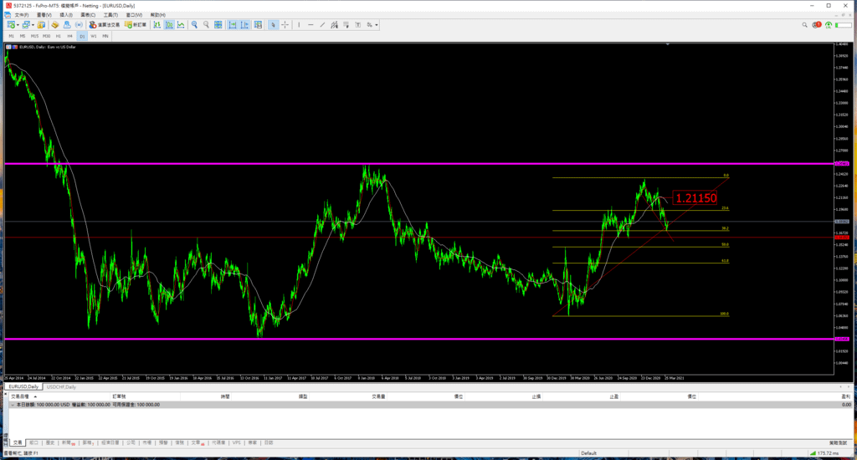
Task: Click the green connection status icon
Action: (829, 24)
